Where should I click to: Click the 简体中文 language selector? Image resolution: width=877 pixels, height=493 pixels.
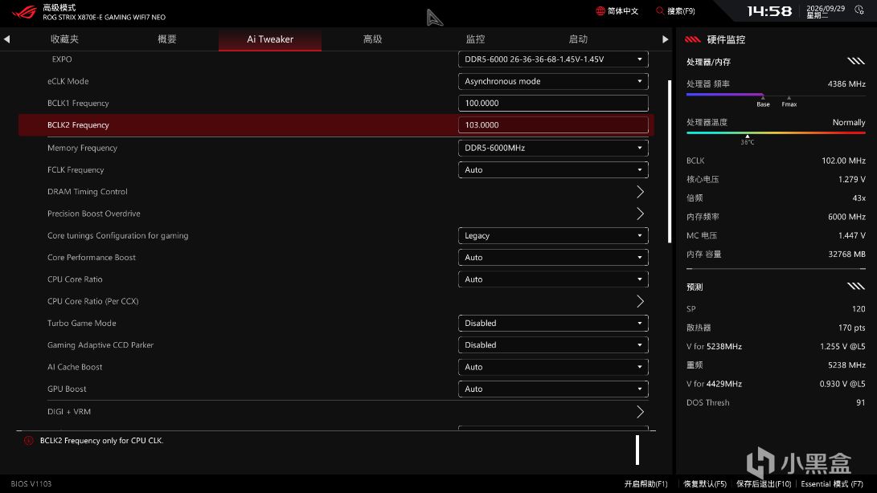click(x=617, y=10)
